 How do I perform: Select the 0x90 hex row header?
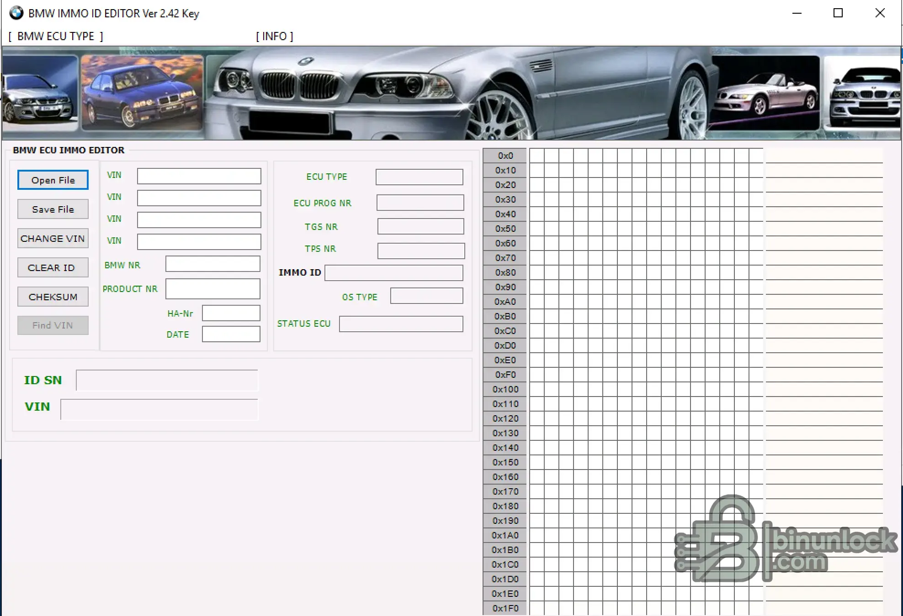click(505, 287)
